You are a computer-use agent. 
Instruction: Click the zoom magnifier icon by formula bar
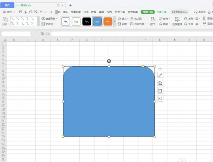[x=42, y=34]
